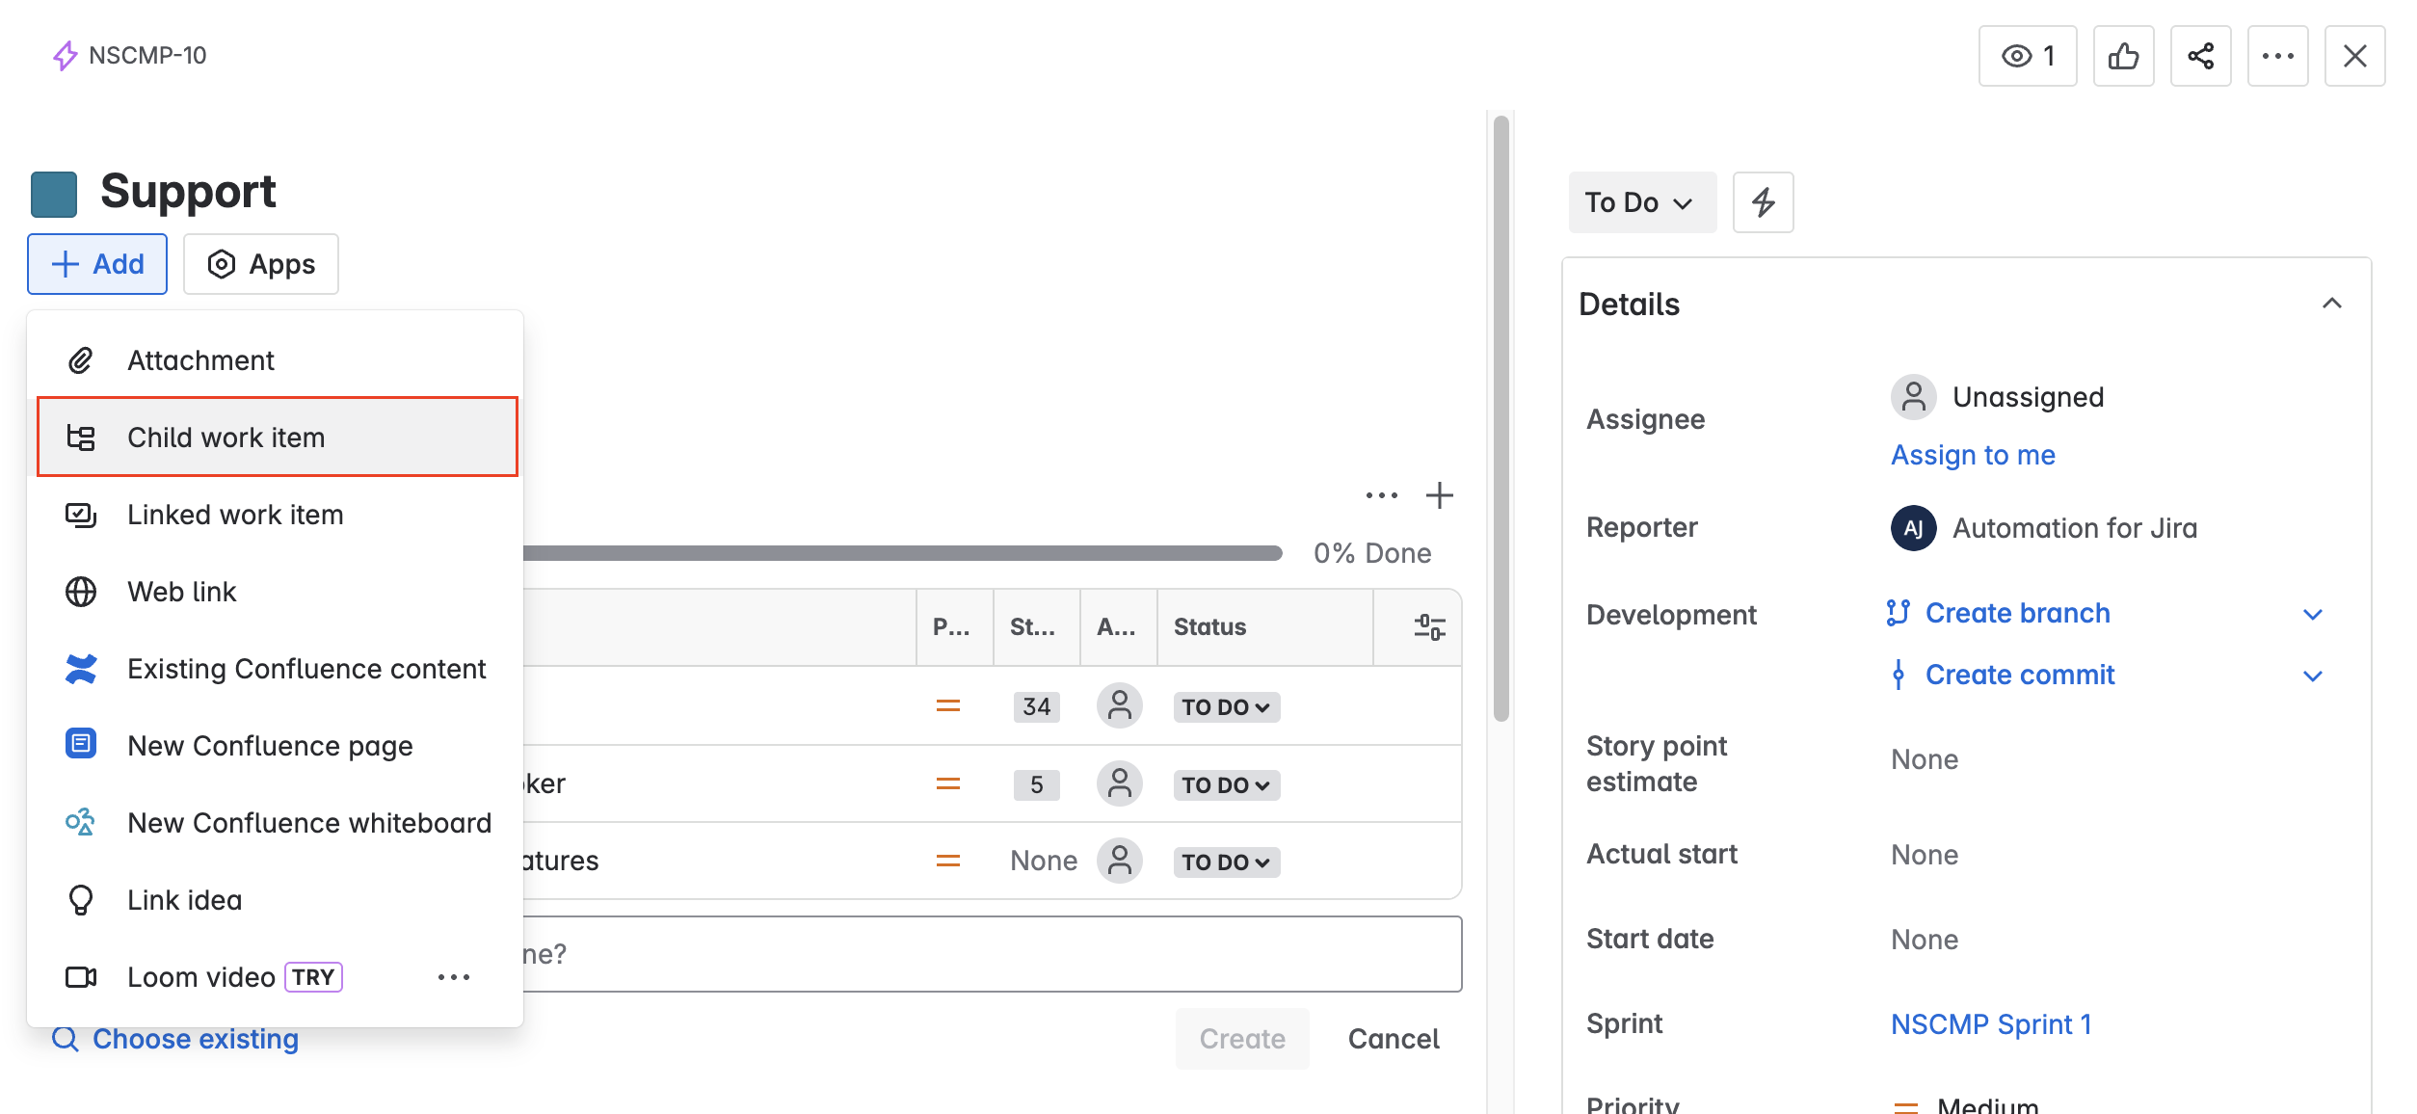Click the Assign to me link

1973,455
